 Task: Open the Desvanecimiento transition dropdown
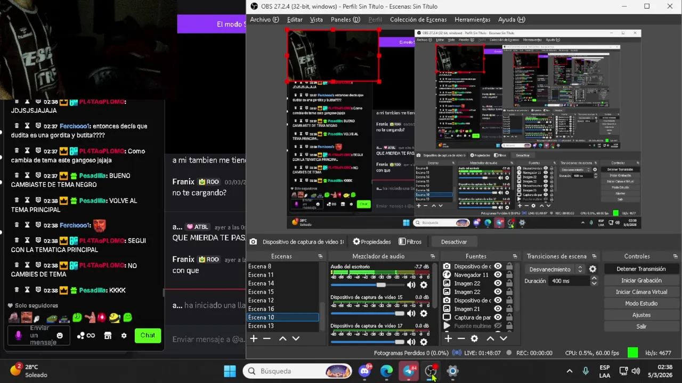556,269
